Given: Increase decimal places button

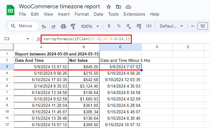Looking at the screenshot, I should tap(139, 26).
